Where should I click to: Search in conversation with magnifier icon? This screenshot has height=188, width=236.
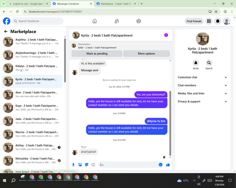point(209,63)
